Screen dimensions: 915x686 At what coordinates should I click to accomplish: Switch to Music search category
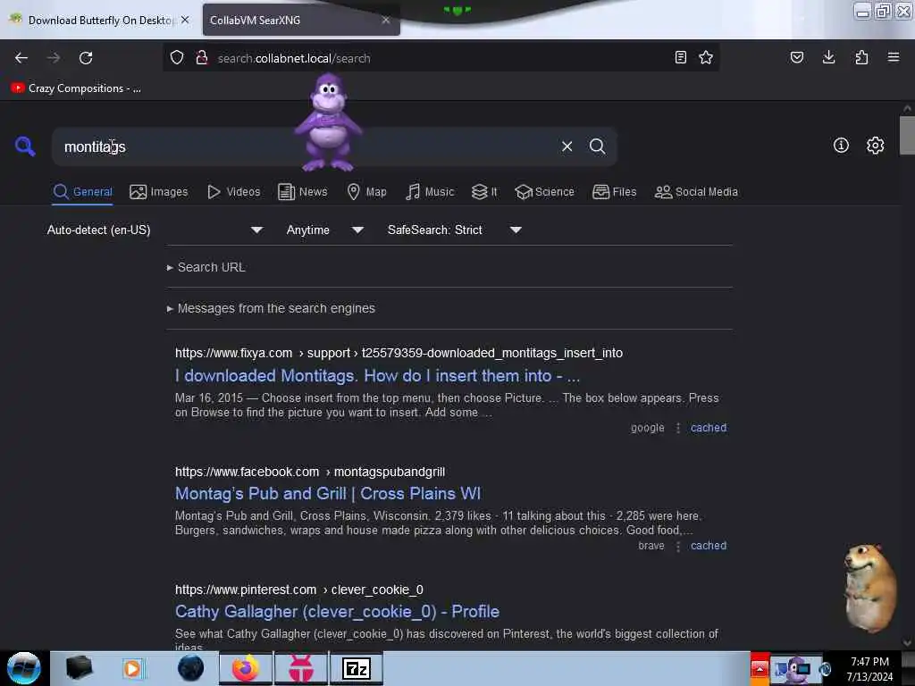(430, 192)
